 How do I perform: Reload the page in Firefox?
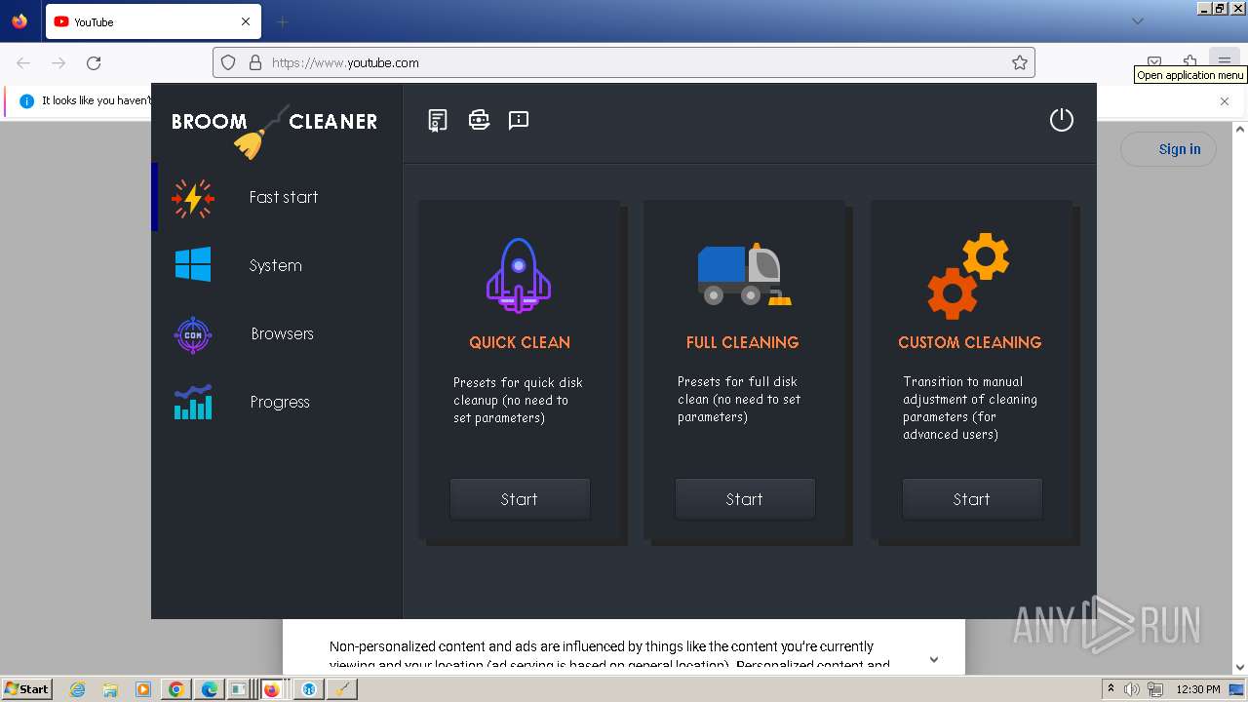click(94, 62)
